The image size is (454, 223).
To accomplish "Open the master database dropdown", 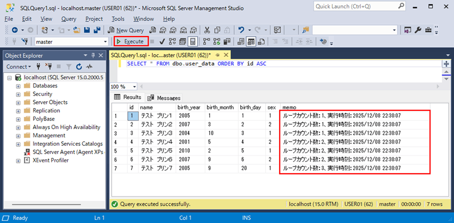I will point(105,42).
